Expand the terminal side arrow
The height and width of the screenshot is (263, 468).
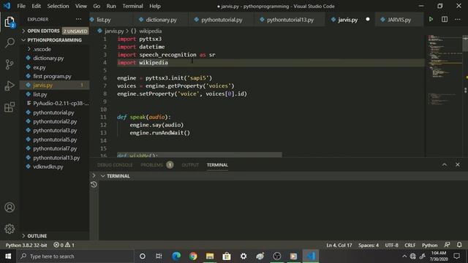(x=94, y=175)
